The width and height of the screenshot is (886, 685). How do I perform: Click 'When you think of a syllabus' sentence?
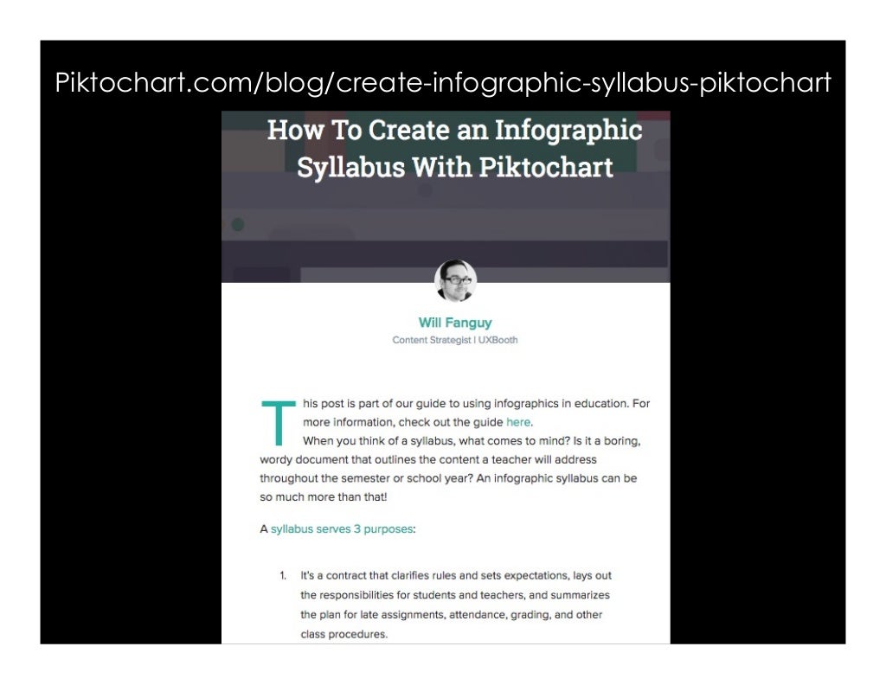[472, 440]
